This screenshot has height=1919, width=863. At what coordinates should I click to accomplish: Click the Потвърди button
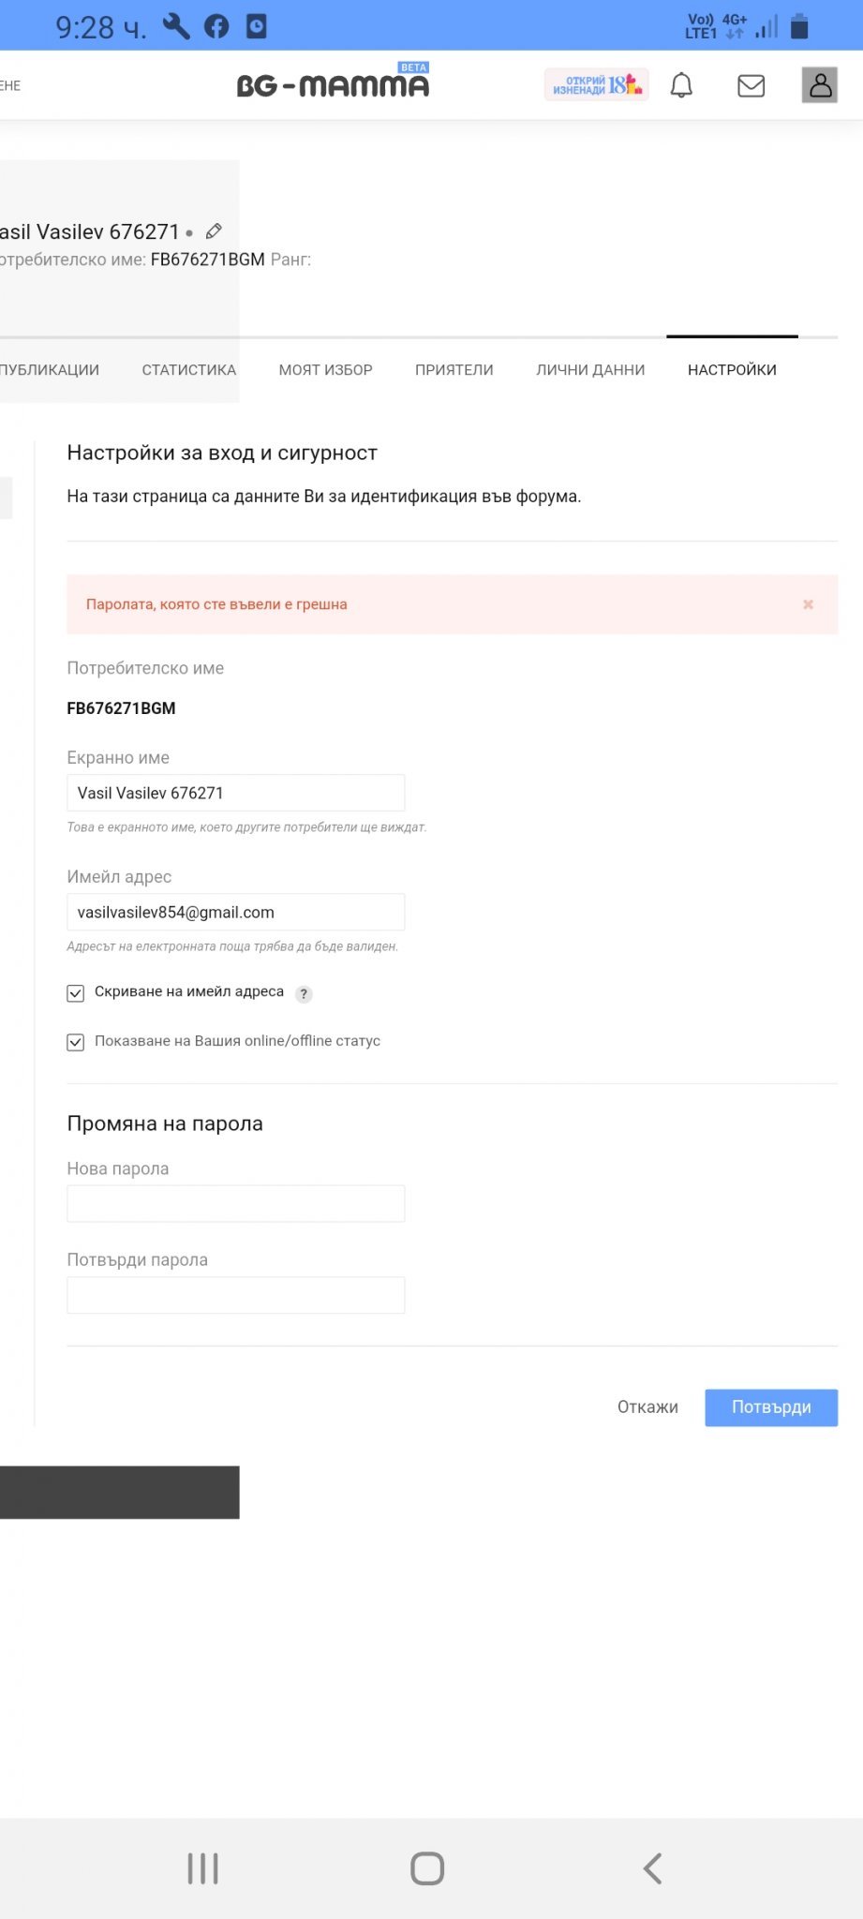[770, 1407]
